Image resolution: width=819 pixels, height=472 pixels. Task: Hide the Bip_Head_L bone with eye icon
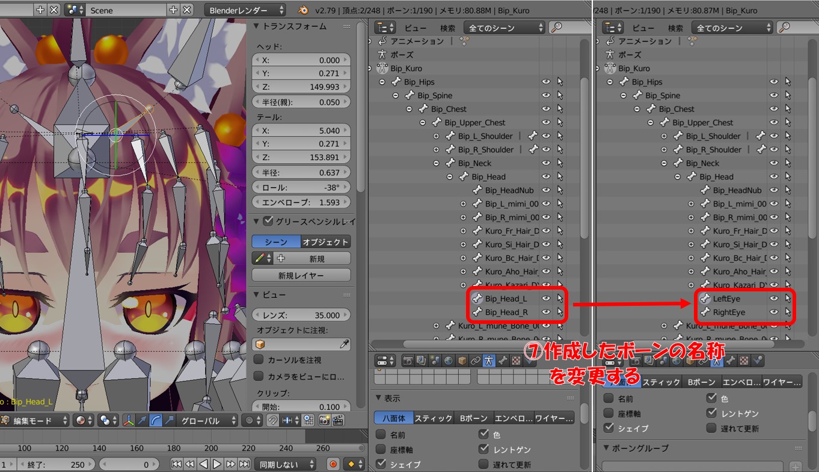[546, 298]
